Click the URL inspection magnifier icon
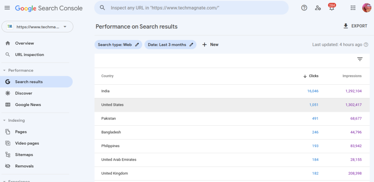 click(x=8, y=54)
